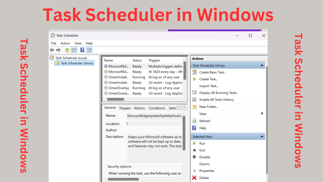The image size is (323, 182).
Task: Collapse the Selected Item actions section
Action: coord(262,136)
